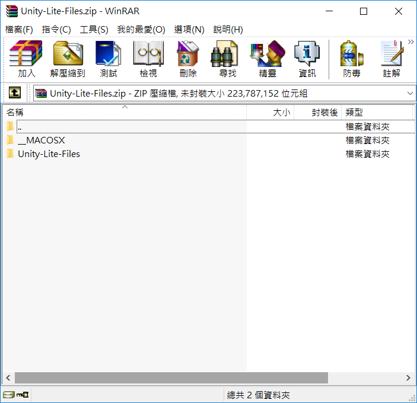Sort by the 封裝後 column header
The image size is (417, 403).
pos(317,113)
